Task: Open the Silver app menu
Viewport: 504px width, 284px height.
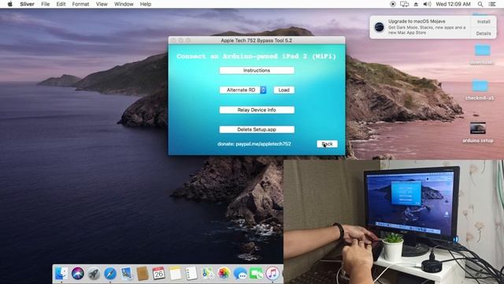Action: coord(27,4)
